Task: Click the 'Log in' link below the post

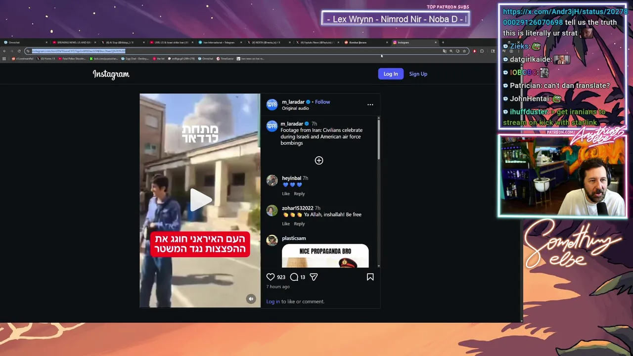Action: point(273,302)
